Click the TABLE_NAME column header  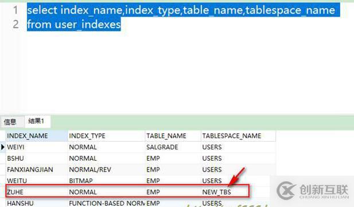[x=173, y=136]
